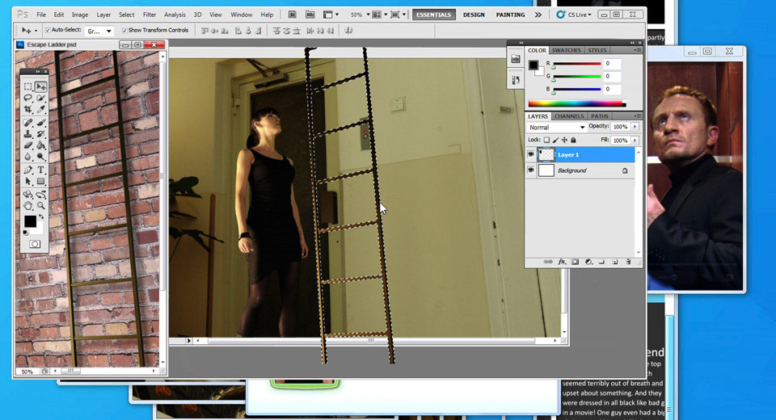This screenshot has height=420, width=776.
Task: Select the Spot Healing Brush tool
Action: (27, 122)
